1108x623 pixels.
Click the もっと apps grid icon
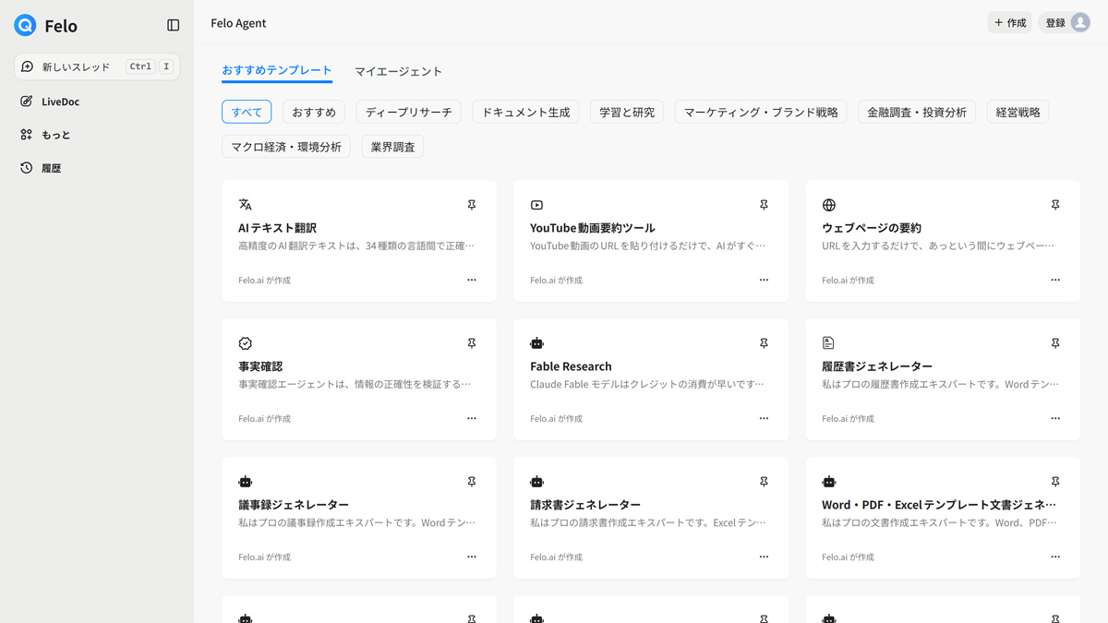pyautogui.click(x=26, y=135)
